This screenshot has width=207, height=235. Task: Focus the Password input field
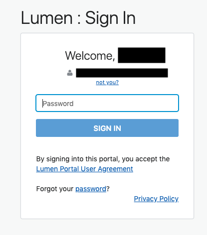[x=107, y=103]
